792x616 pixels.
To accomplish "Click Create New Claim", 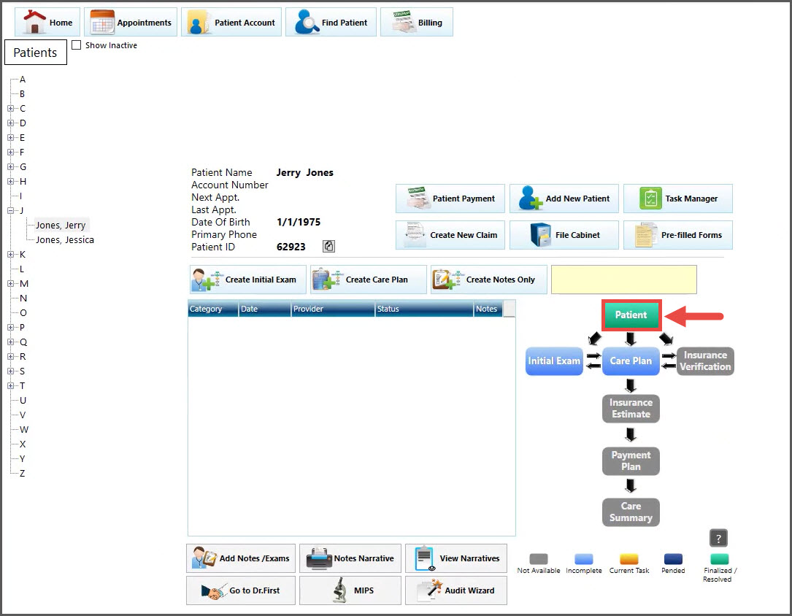I will [x=450, y=235].
